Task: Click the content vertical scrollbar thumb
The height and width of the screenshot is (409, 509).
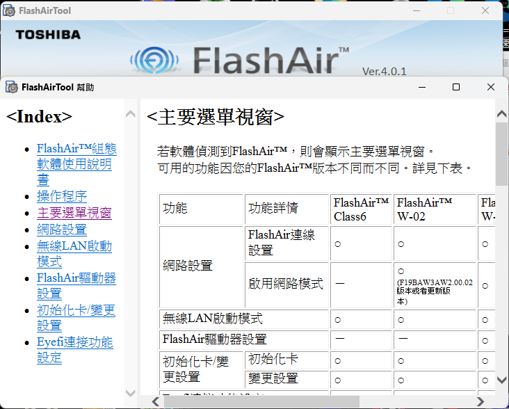Action: click(x=502, y=154)
